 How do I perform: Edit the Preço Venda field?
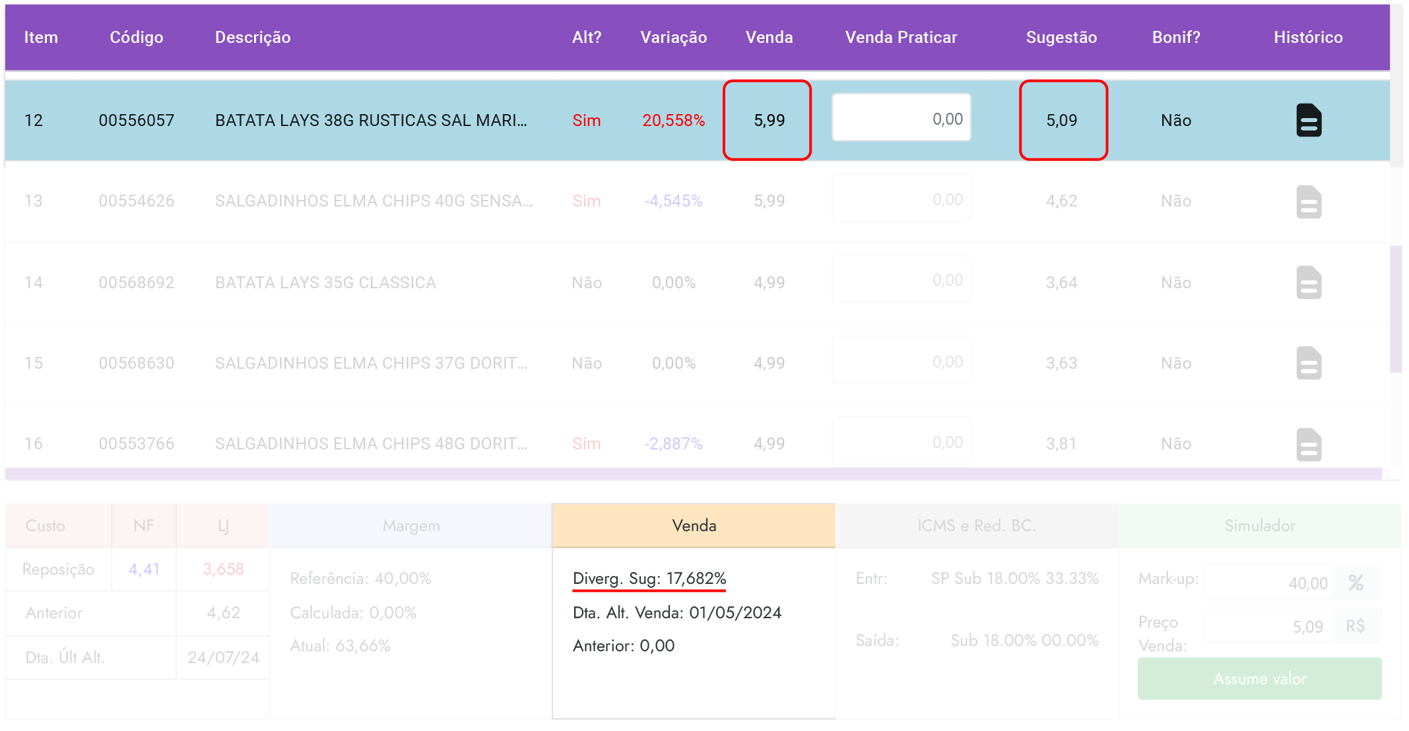pos(1268,626)
